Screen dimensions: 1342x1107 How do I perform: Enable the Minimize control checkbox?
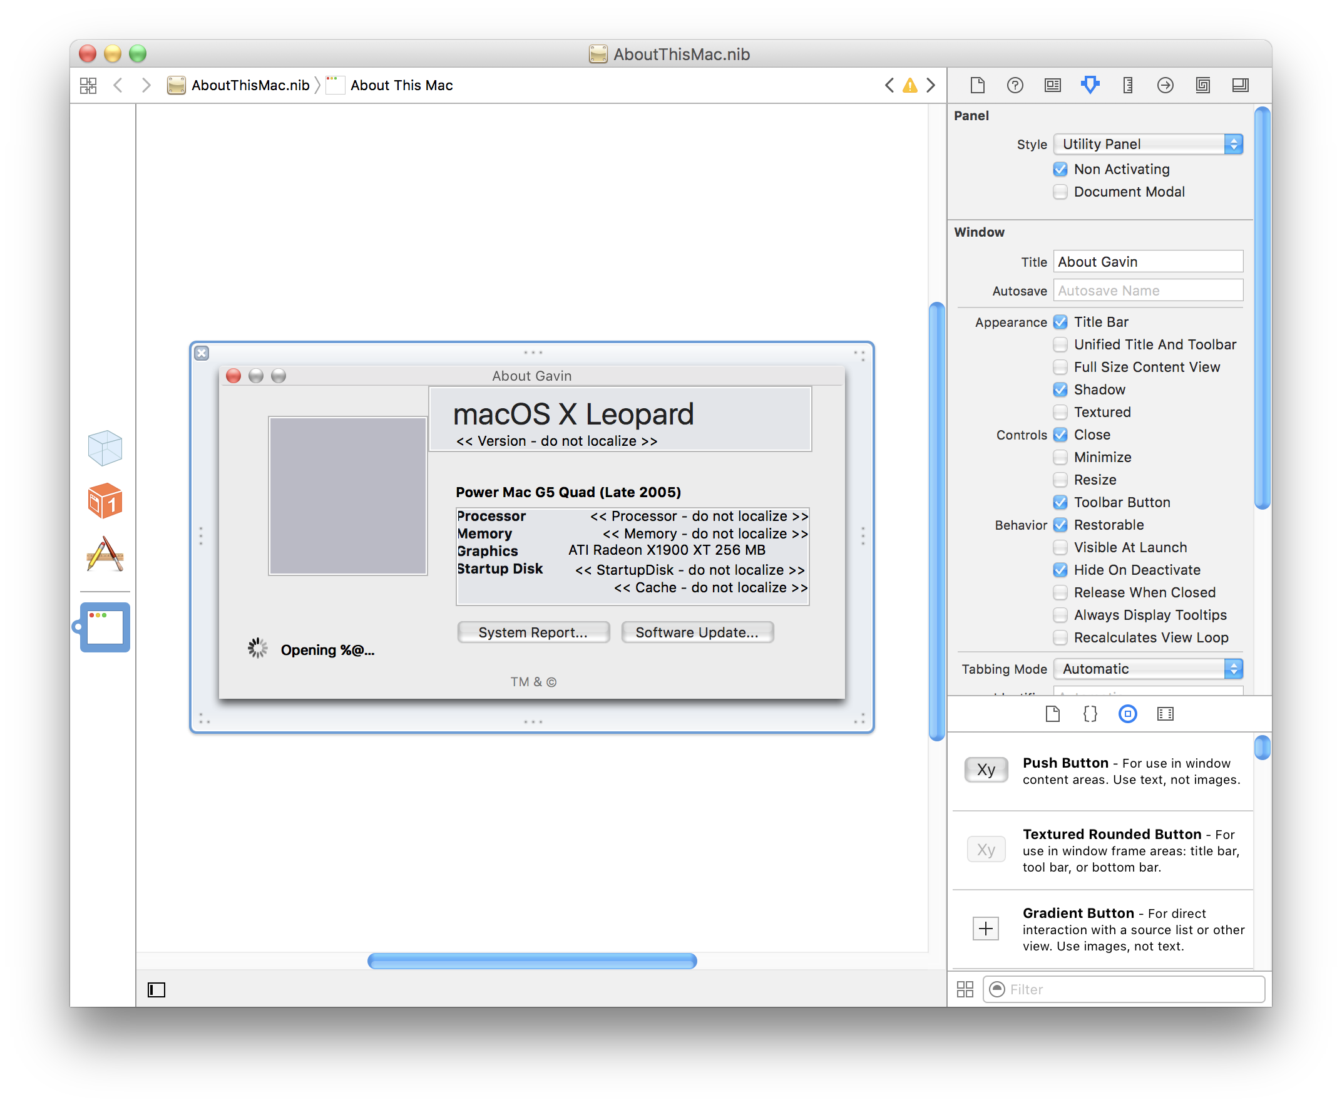coord(1060,457)
